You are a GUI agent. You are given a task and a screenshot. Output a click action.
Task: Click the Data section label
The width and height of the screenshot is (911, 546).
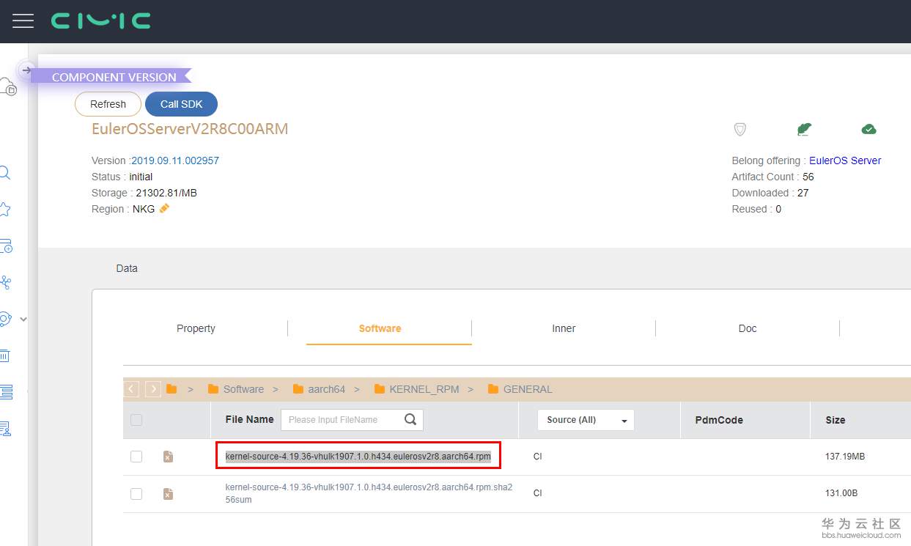(x=127, y=268)
